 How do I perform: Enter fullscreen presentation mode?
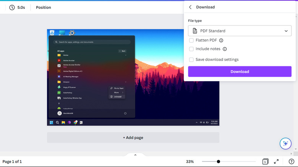[276, 162]
